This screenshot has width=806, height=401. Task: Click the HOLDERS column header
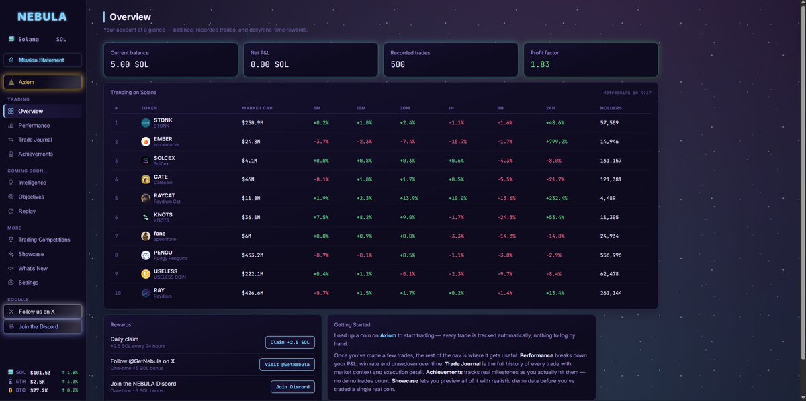pyautogui.click(x=611, y=108)
